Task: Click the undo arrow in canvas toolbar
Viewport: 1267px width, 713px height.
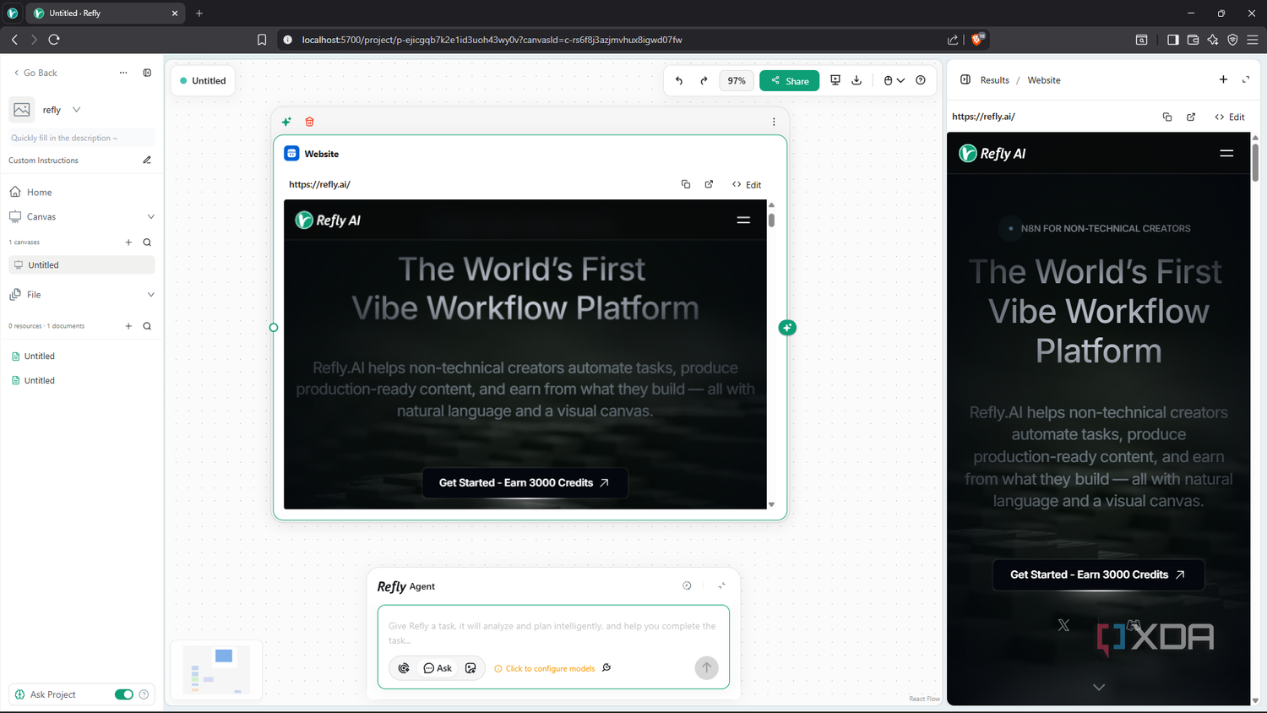Action: tap(679, 80)
